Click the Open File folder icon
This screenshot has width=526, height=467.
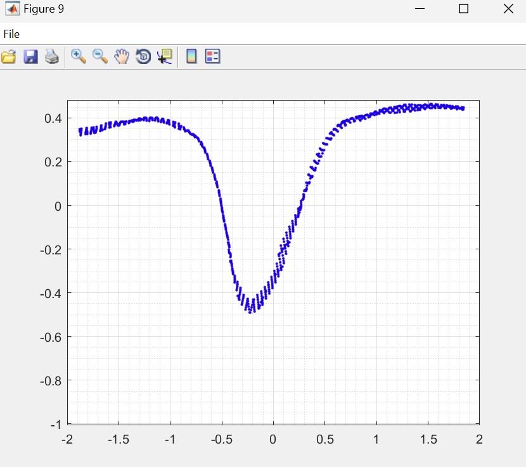9,57
